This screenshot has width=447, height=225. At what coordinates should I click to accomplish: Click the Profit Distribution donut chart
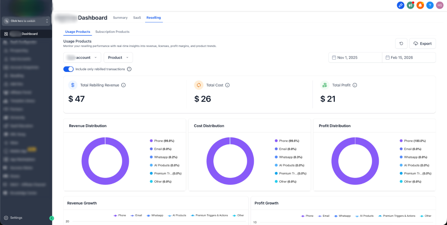[x=355, y=161]
